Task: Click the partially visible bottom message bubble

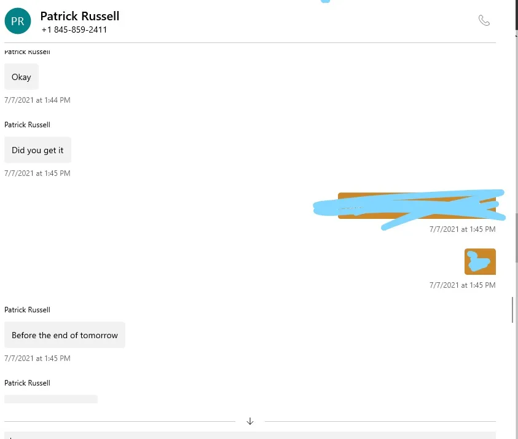Action: tap(51, 399)
